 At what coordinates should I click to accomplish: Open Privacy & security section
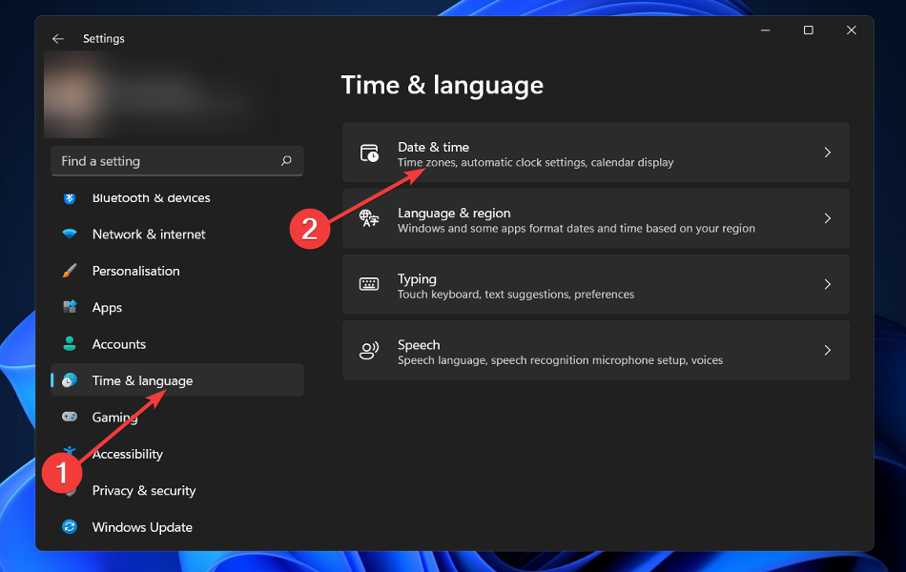tap(176, 490)
